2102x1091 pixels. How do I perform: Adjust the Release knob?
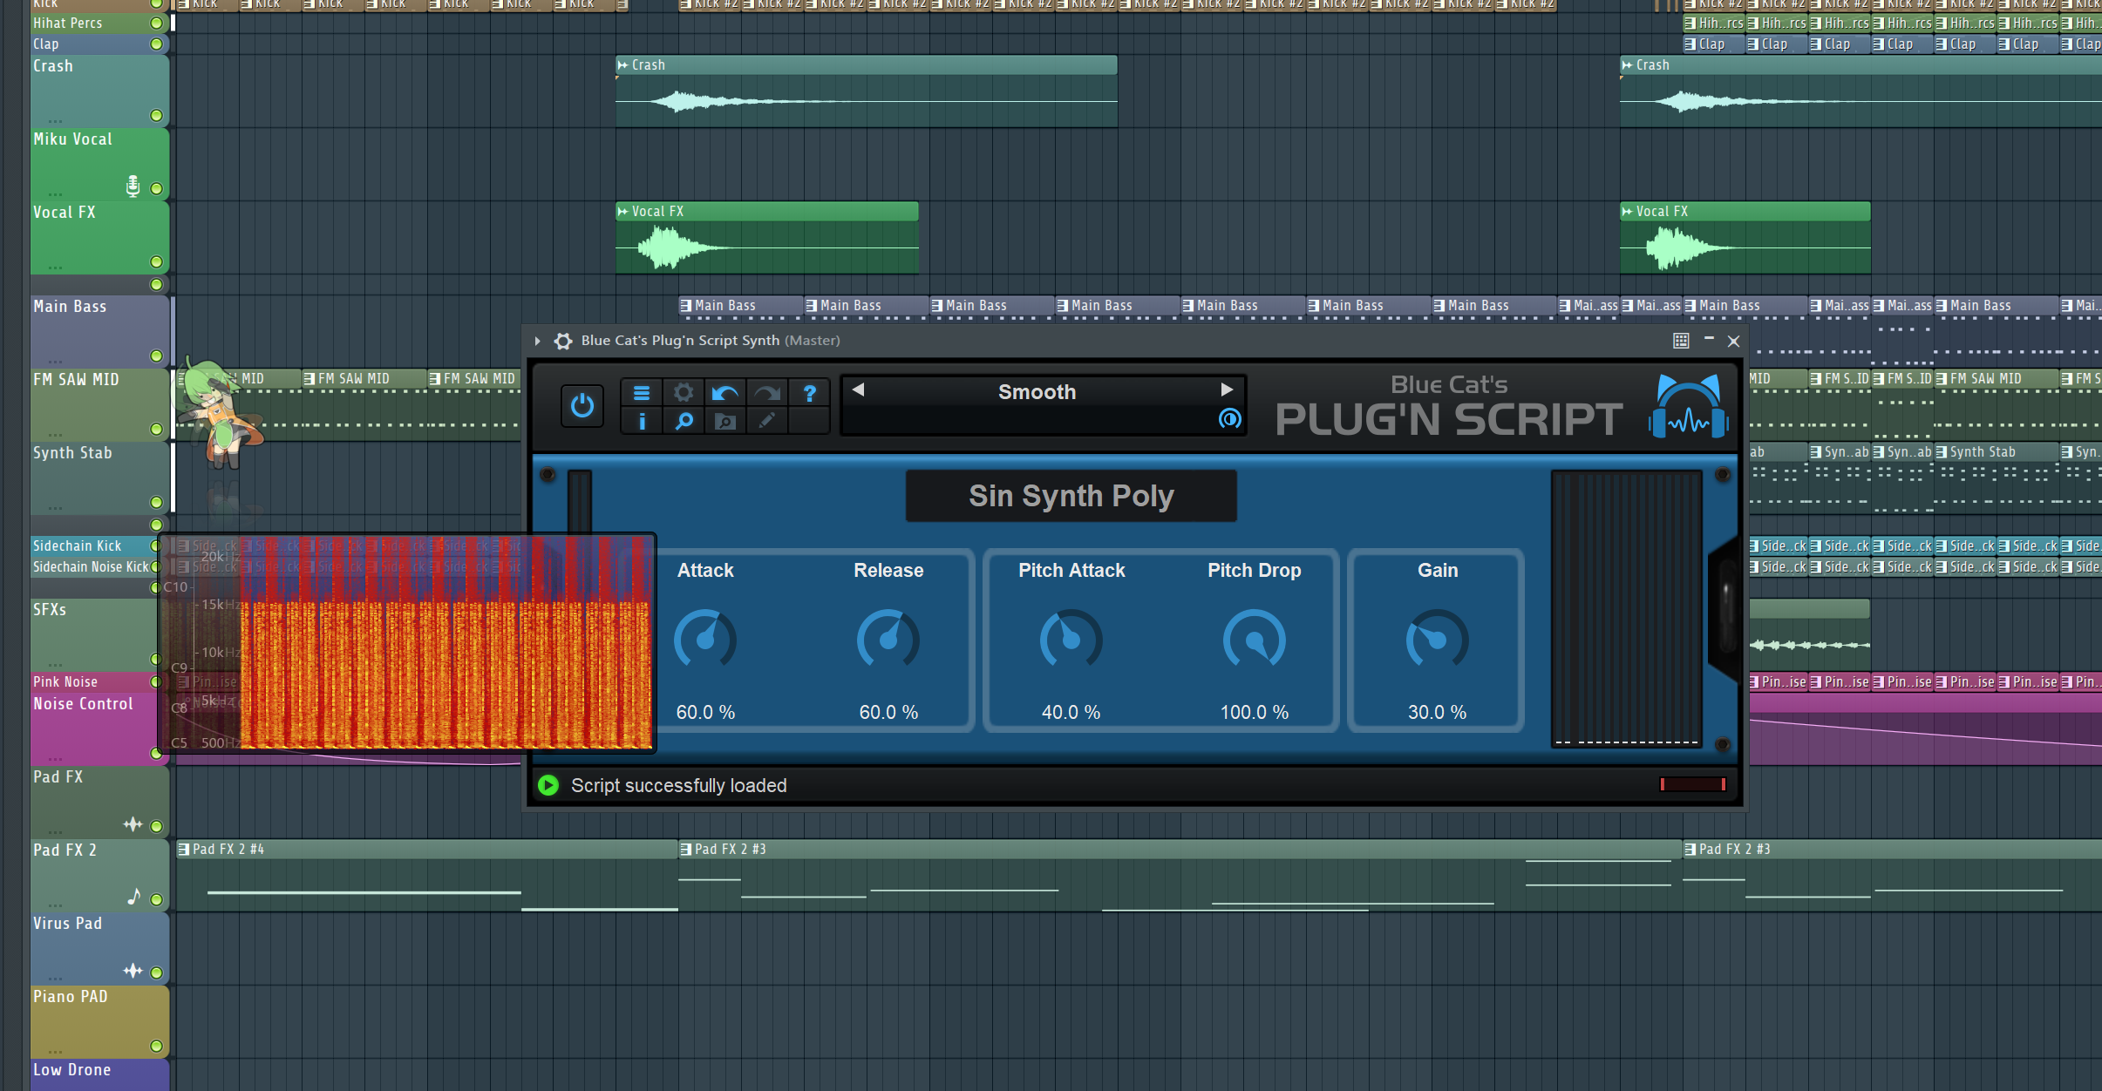tap(888, 640)
